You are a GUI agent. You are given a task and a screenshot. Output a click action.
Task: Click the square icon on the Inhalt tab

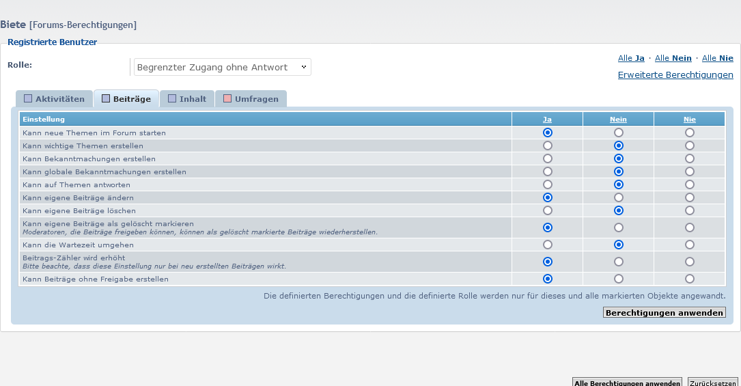click(172, 98)
